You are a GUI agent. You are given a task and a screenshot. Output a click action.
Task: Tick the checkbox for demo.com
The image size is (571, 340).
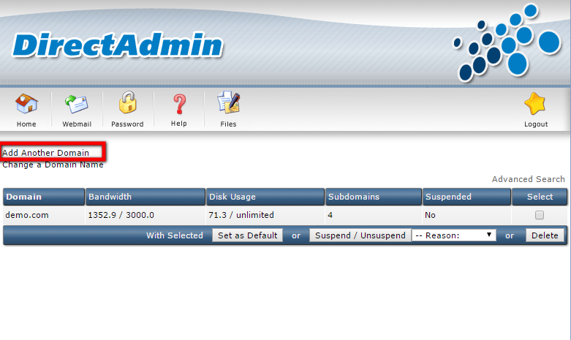(x=540, y=215)
